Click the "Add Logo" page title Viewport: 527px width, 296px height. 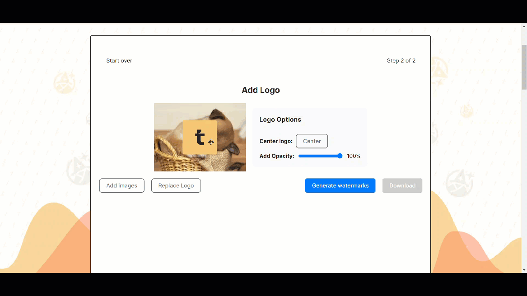[x=260, y=90]
